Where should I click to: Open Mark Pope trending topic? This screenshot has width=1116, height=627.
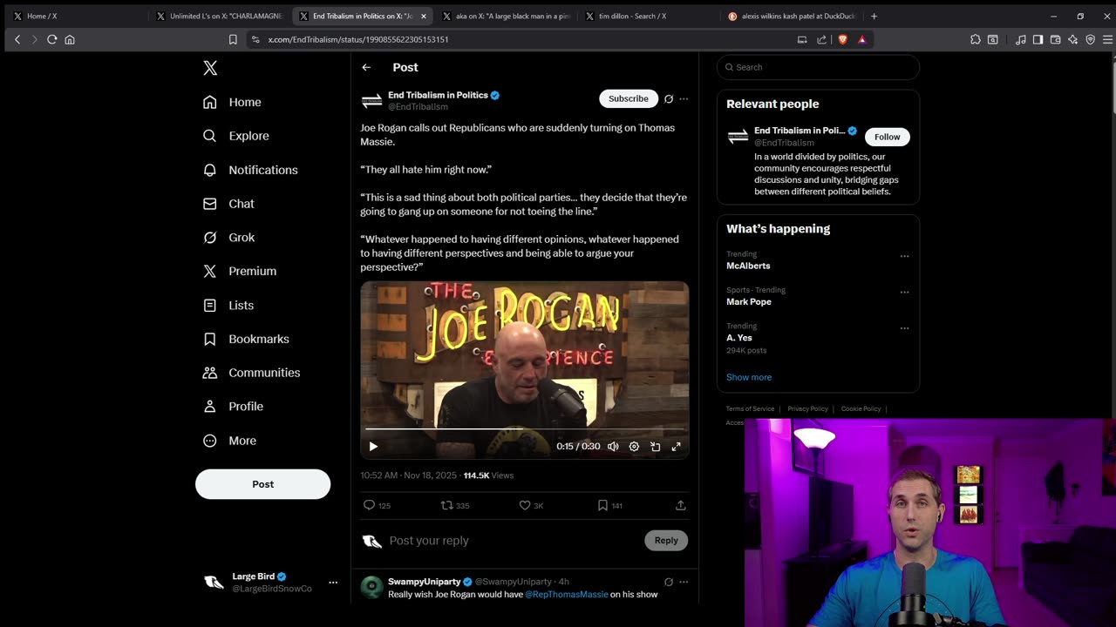click(x=749, y=301)
